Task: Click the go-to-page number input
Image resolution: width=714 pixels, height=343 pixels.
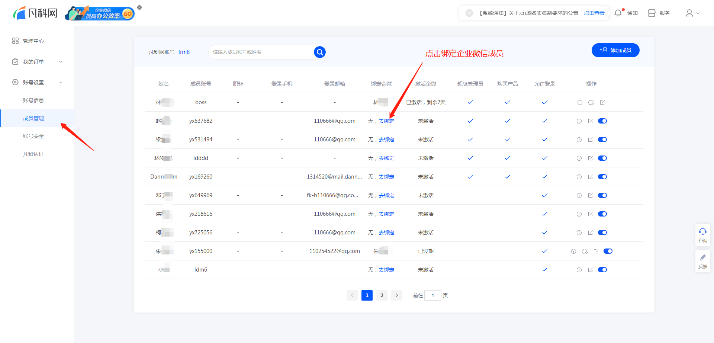Action: [x=433, y=295]
